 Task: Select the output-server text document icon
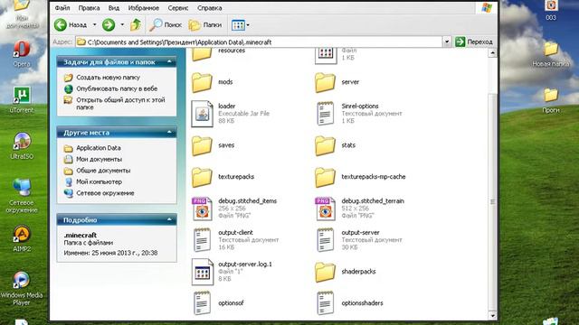tap(325, 240)
